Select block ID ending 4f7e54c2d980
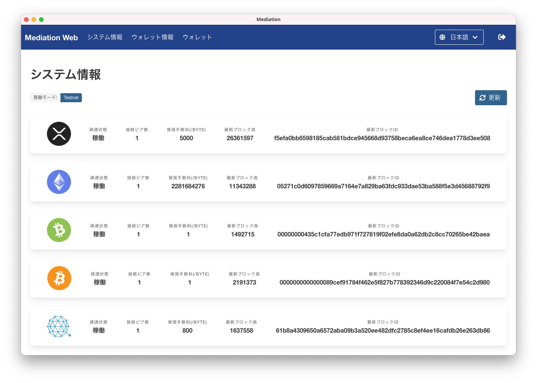 [385, 282]
